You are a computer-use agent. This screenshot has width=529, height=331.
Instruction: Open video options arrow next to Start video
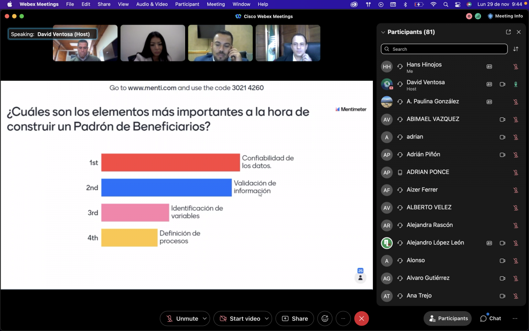click(x=268, y=319)
